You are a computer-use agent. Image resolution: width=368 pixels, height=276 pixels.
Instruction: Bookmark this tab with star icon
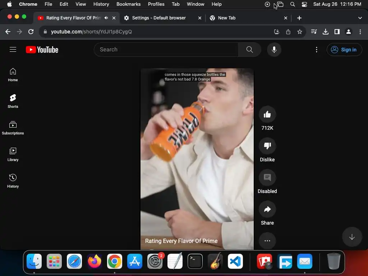(x=299, y=32)
